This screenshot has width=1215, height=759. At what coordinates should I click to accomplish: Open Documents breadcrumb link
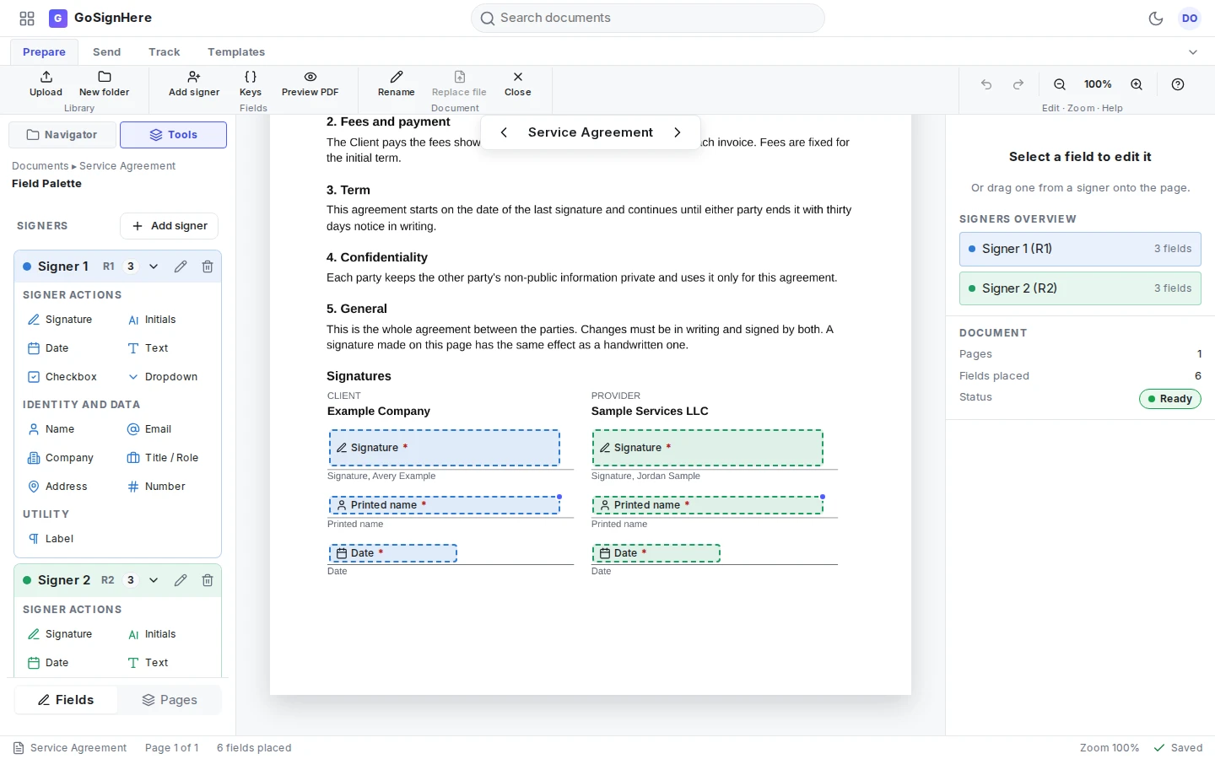[40, 166]
